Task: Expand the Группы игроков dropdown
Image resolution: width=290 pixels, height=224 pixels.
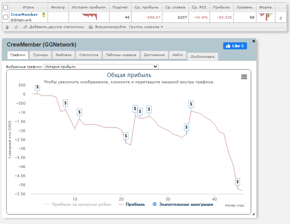Action: (x=146, y=27)
